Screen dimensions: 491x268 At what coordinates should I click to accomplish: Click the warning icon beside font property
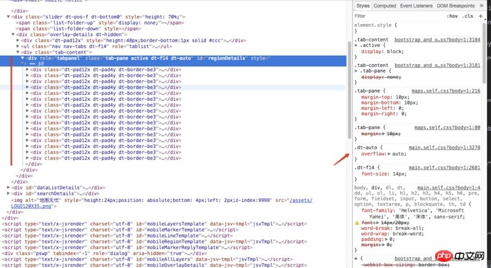357,223
